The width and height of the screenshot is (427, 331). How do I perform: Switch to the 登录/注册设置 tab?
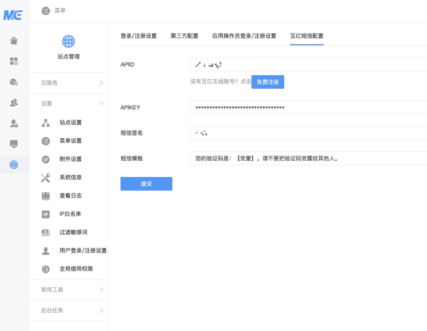(x=138, y=36)
